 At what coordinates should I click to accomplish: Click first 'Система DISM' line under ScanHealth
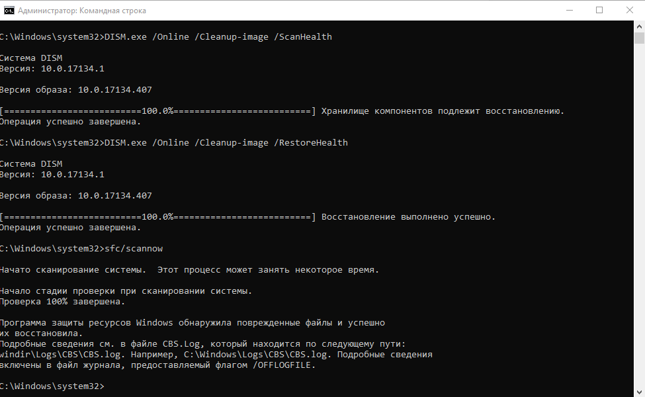31,58
